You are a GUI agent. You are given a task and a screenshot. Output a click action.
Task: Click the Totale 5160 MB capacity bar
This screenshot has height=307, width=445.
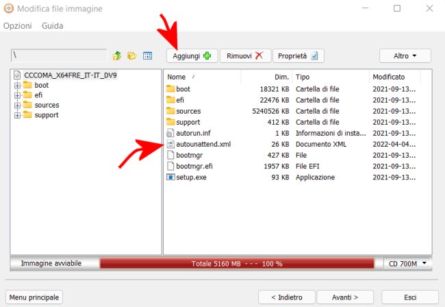pyautogui.click(x=237, y=264)
